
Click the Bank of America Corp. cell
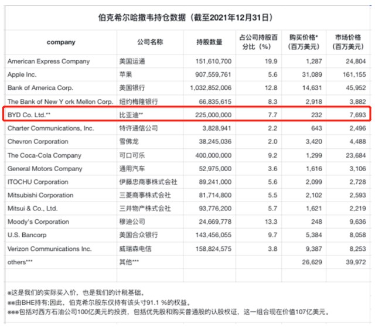pos(40,88)
